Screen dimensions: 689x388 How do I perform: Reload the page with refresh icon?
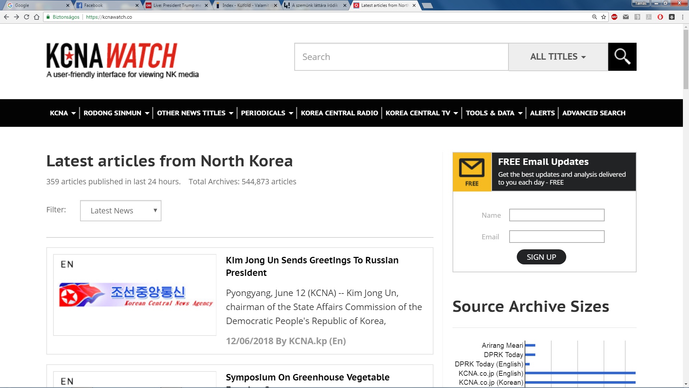pyautogui.click(x=27, y=17)
